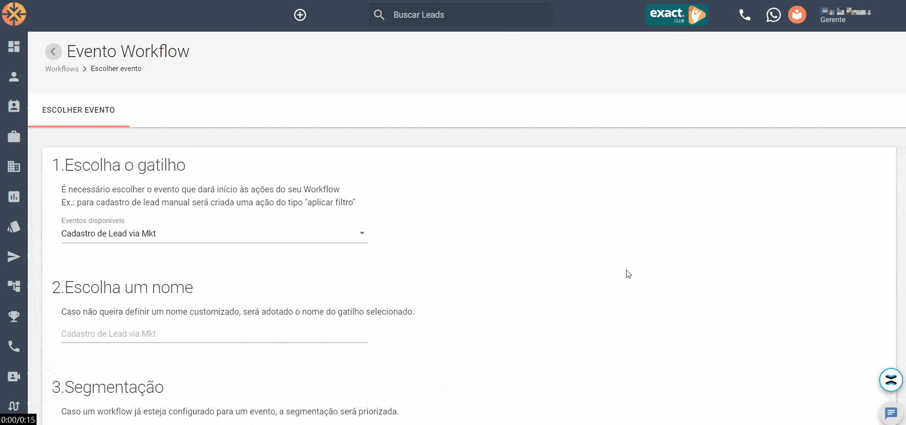This screenshot has height=425, width=906.
Task: Open the dashboard icon in sidebar
Action: point(14,47)
